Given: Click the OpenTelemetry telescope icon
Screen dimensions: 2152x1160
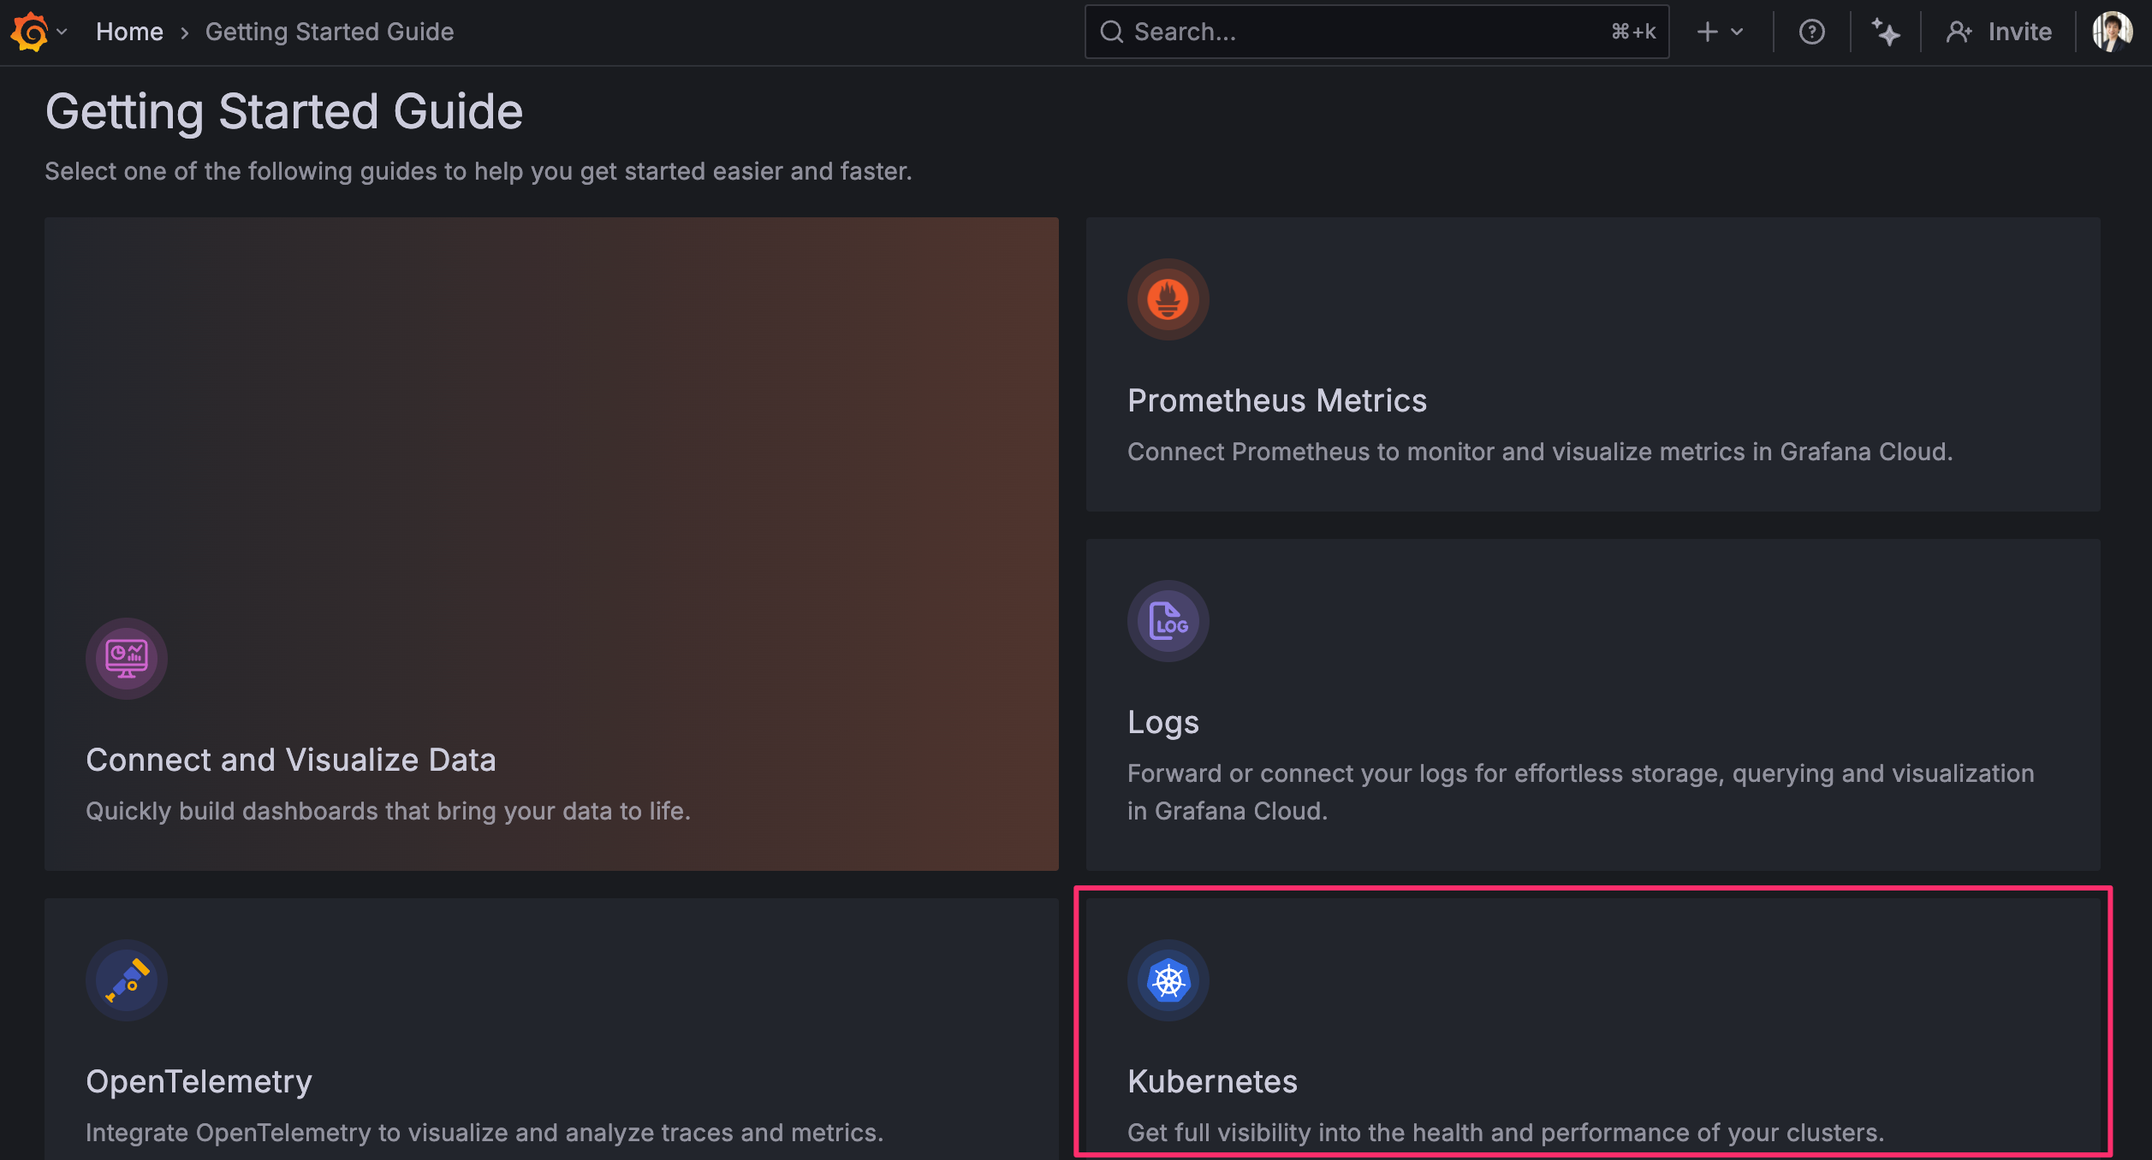Looking at the screenshot, I should click(x=126, y=980).
